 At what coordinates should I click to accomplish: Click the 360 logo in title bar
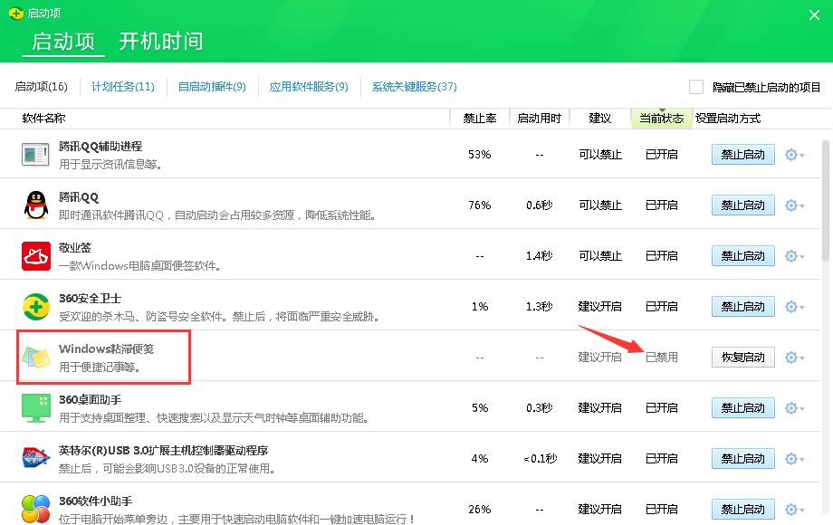tap(16, 13)
